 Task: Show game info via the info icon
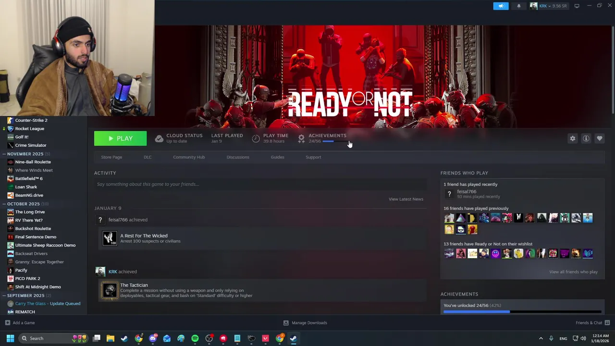click(586, 138)
